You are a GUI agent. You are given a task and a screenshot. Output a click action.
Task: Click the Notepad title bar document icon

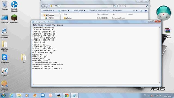[x=33, y=22]
